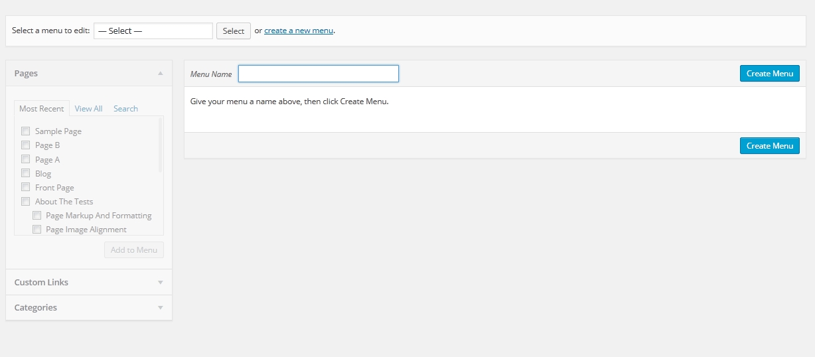Check Page Markup And Formatting checkbox
815x357 pixels.
pyautogui.click(x=37, y=216)
